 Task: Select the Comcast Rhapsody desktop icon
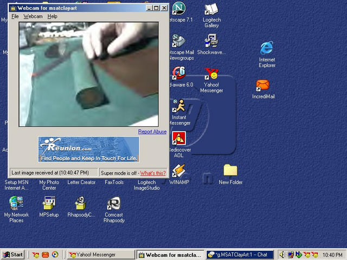[114, 203]
